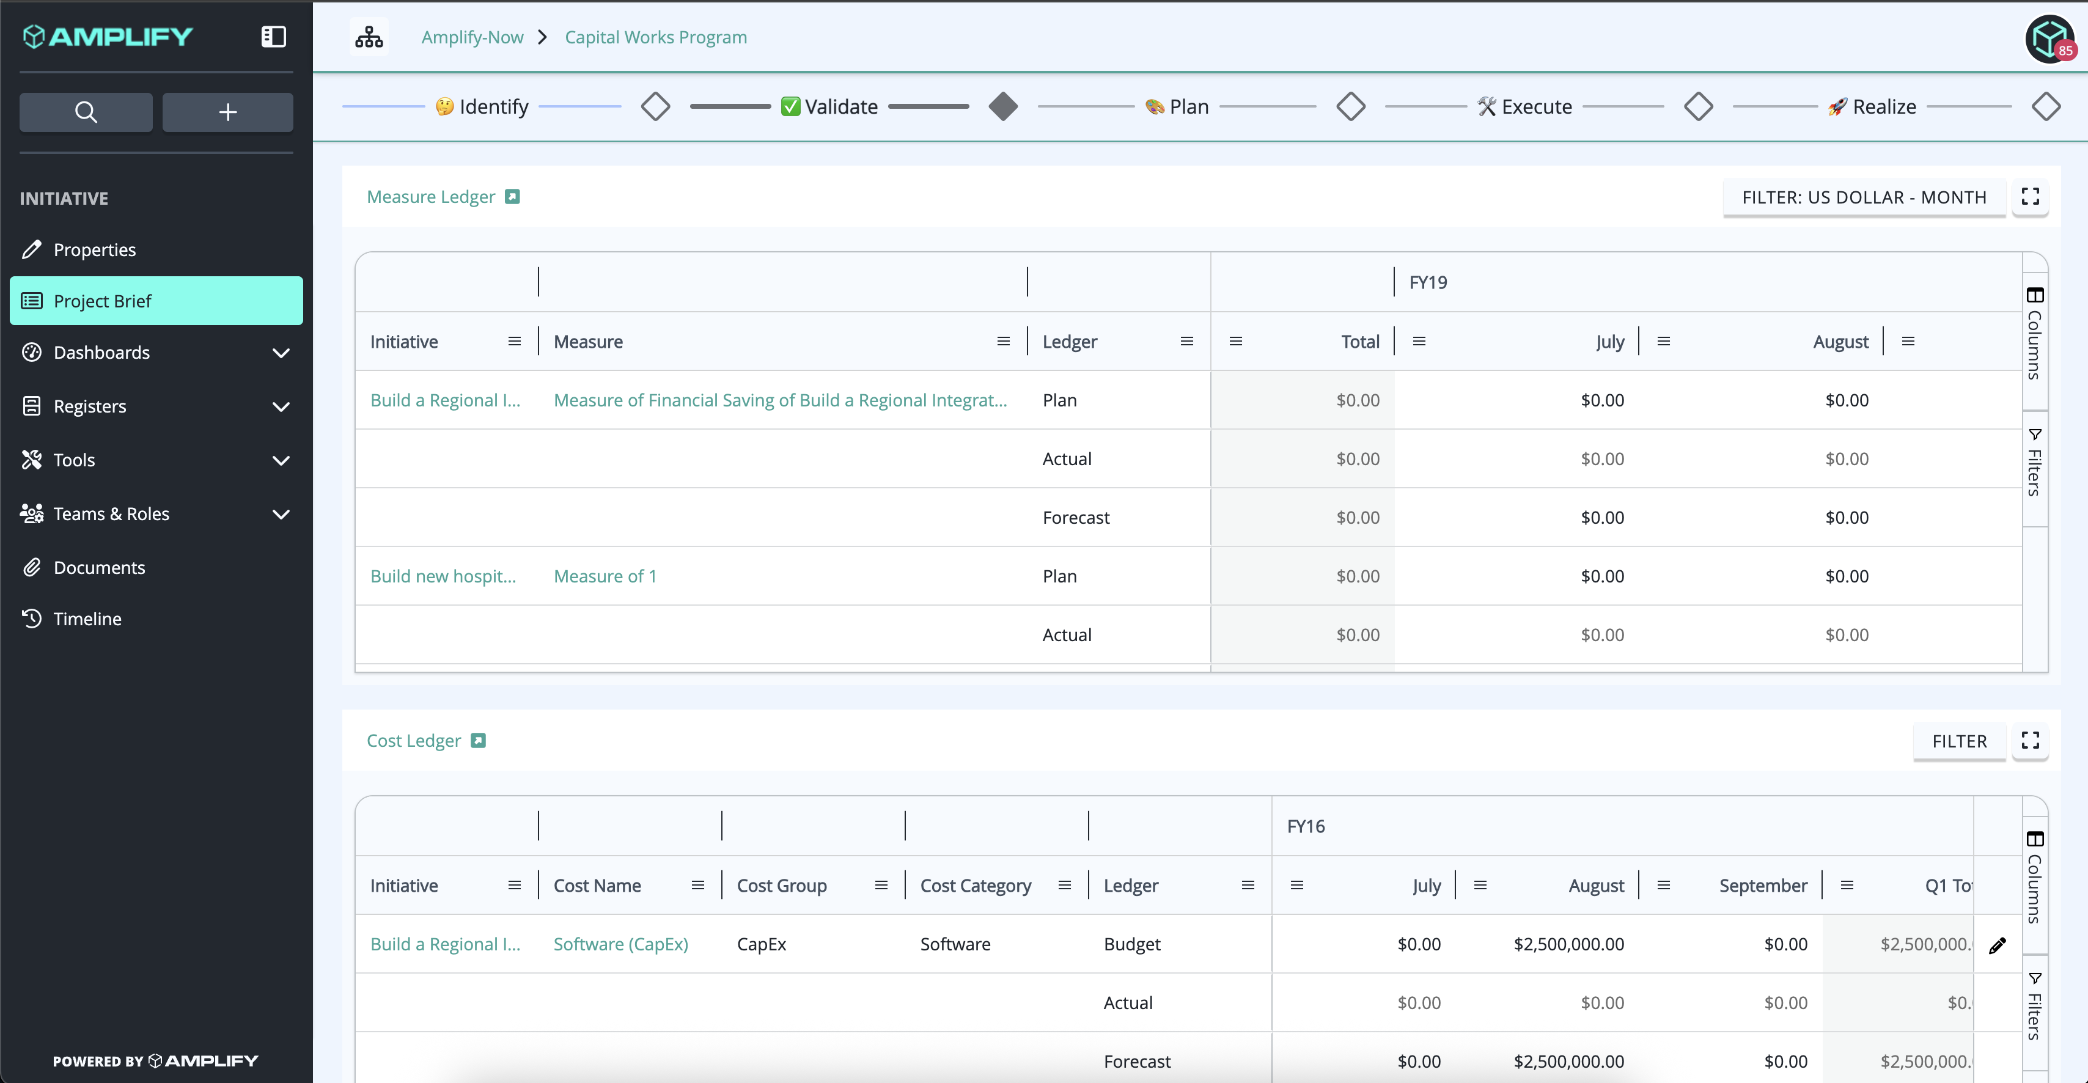Open Cost Ledger Initiative column menu
This screenshot has height=1083, width=2088.
pos(515,885)
